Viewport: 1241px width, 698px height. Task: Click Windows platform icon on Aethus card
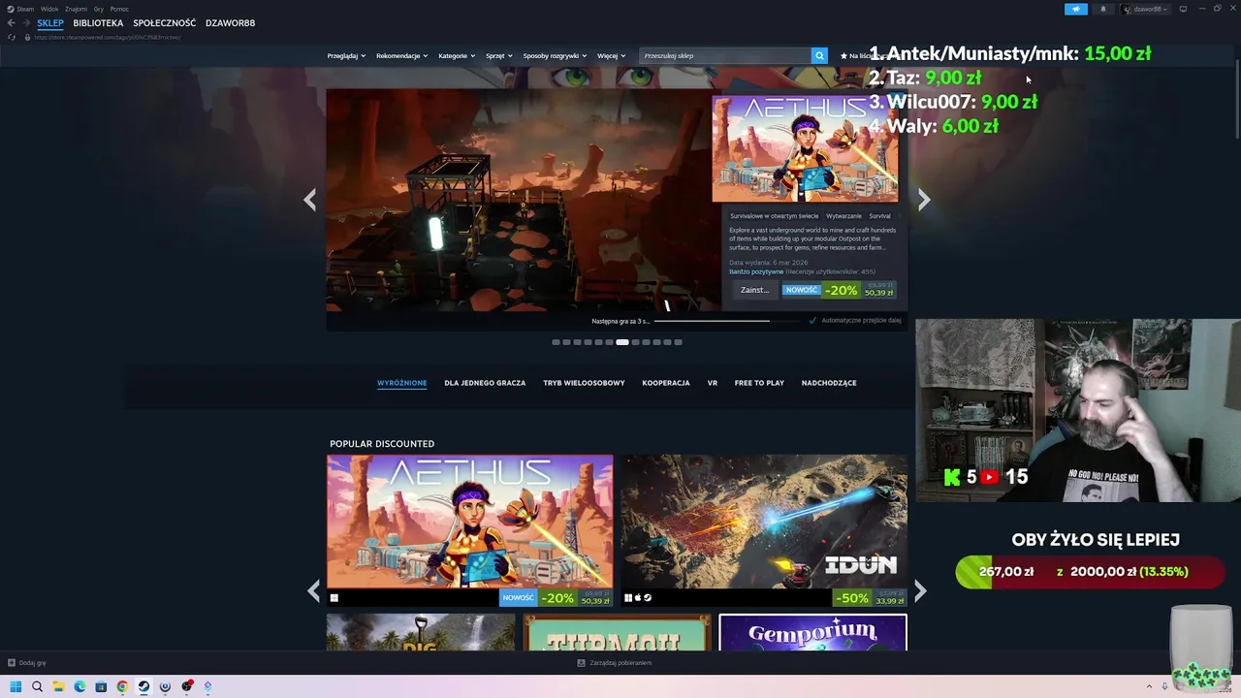click(334, 598)
